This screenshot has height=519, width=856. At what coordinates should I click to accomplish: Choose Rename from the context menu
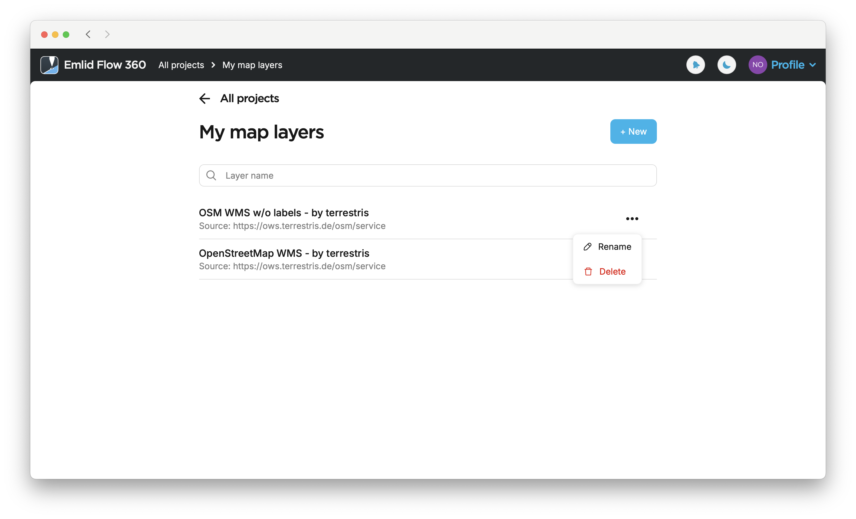click(607, 247)
